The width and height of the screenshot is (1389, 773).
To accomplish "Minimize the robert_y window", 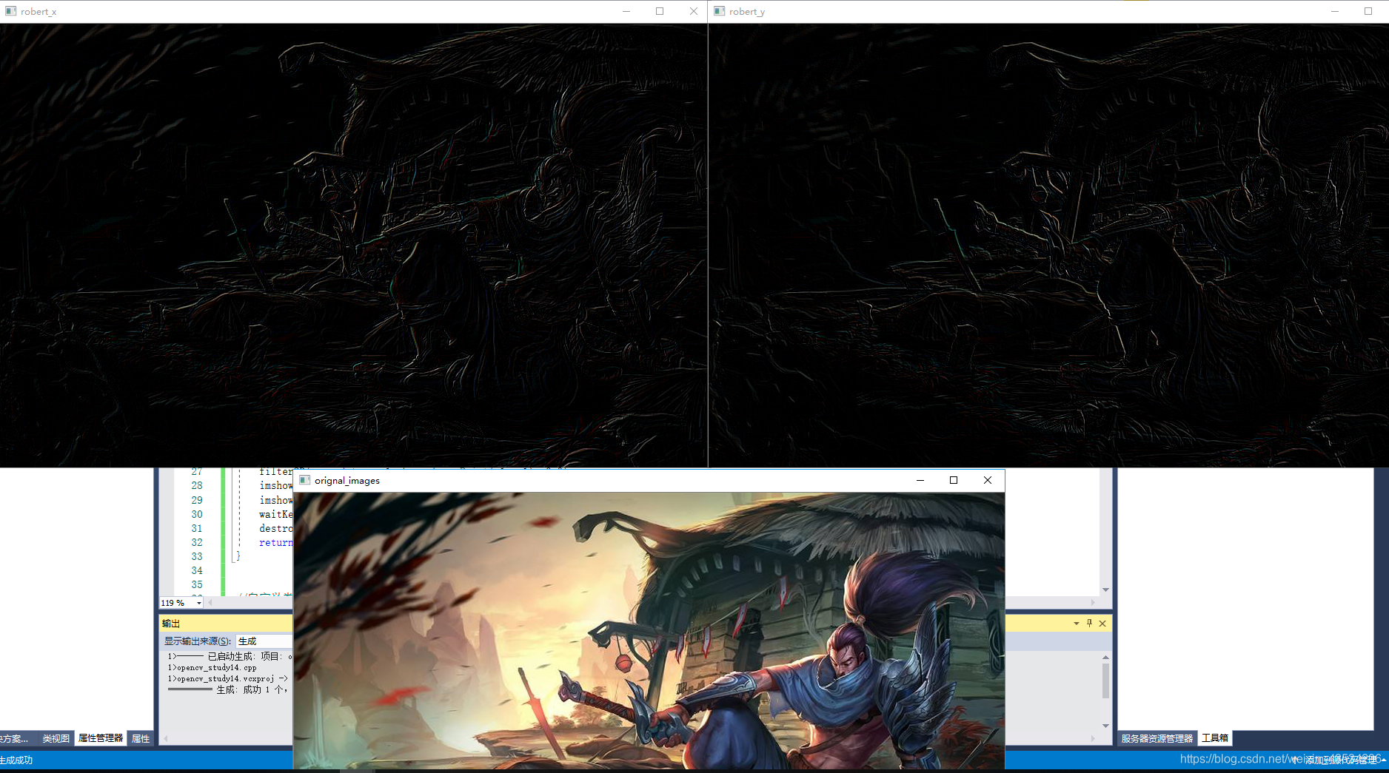I will point(1335,11).
